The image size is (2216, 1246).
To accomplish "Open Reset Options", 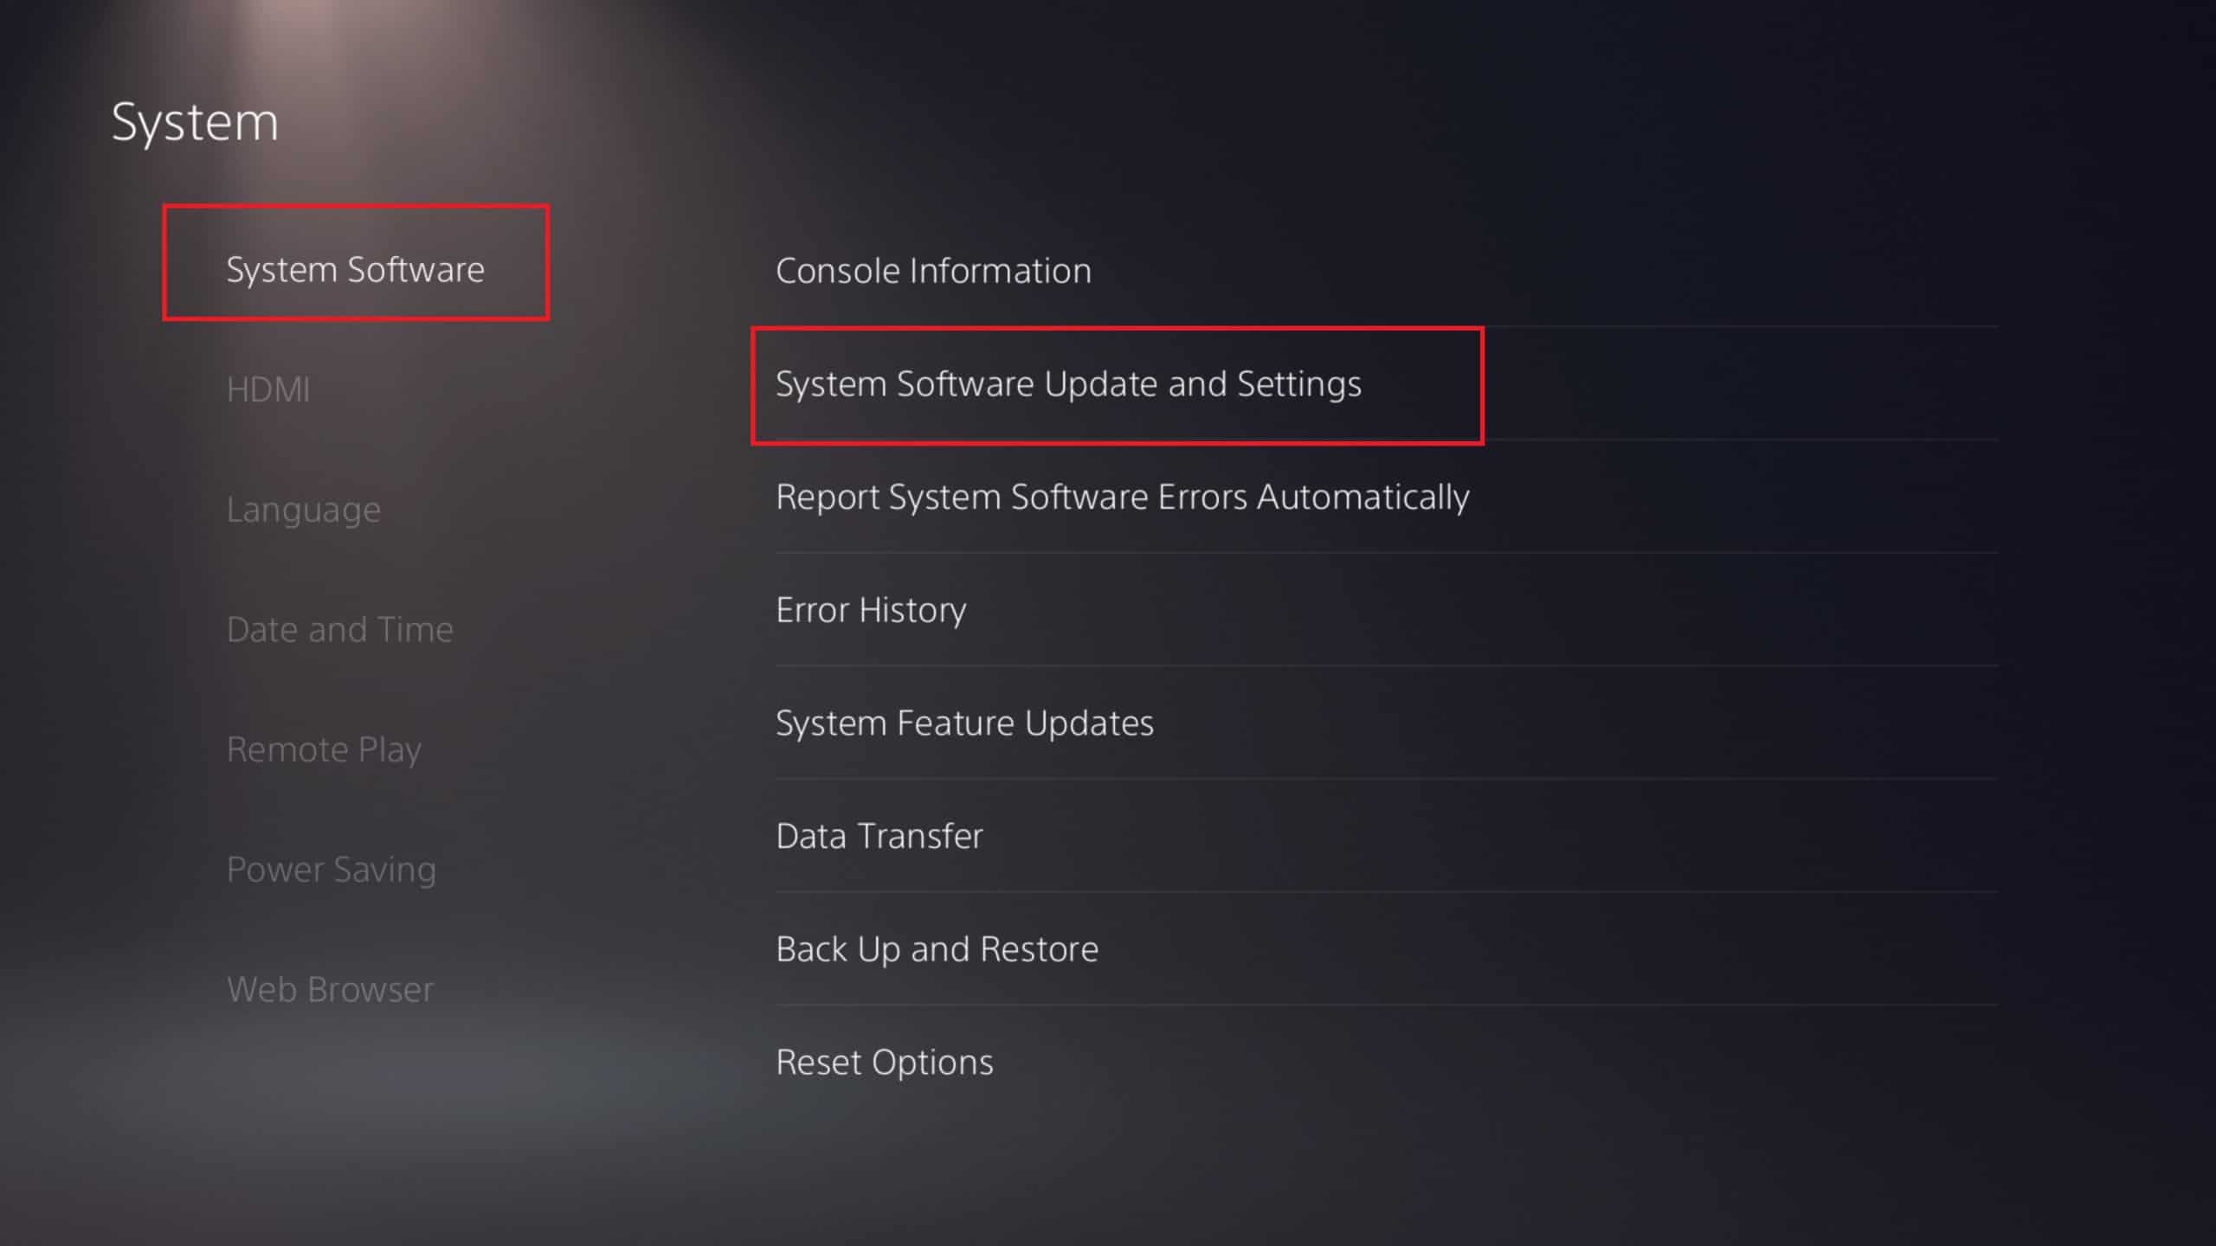I will click(x=884, y=1063).
